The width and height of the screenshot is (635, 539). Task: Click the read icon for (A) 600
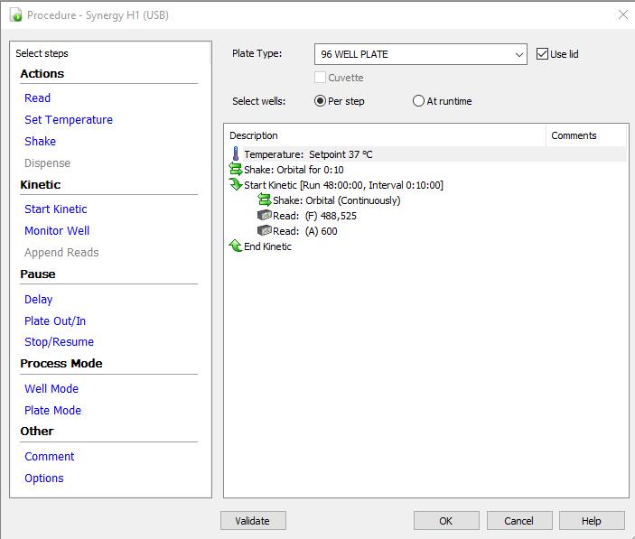click(x=265, y=230)
